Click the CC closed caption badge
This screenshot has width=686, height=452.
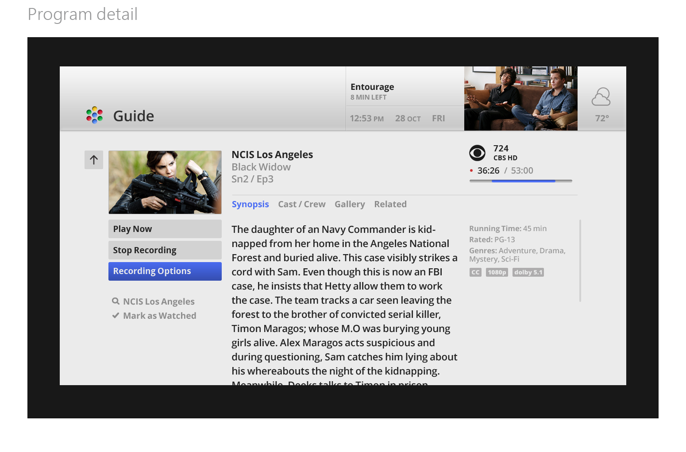click(475, 272)
